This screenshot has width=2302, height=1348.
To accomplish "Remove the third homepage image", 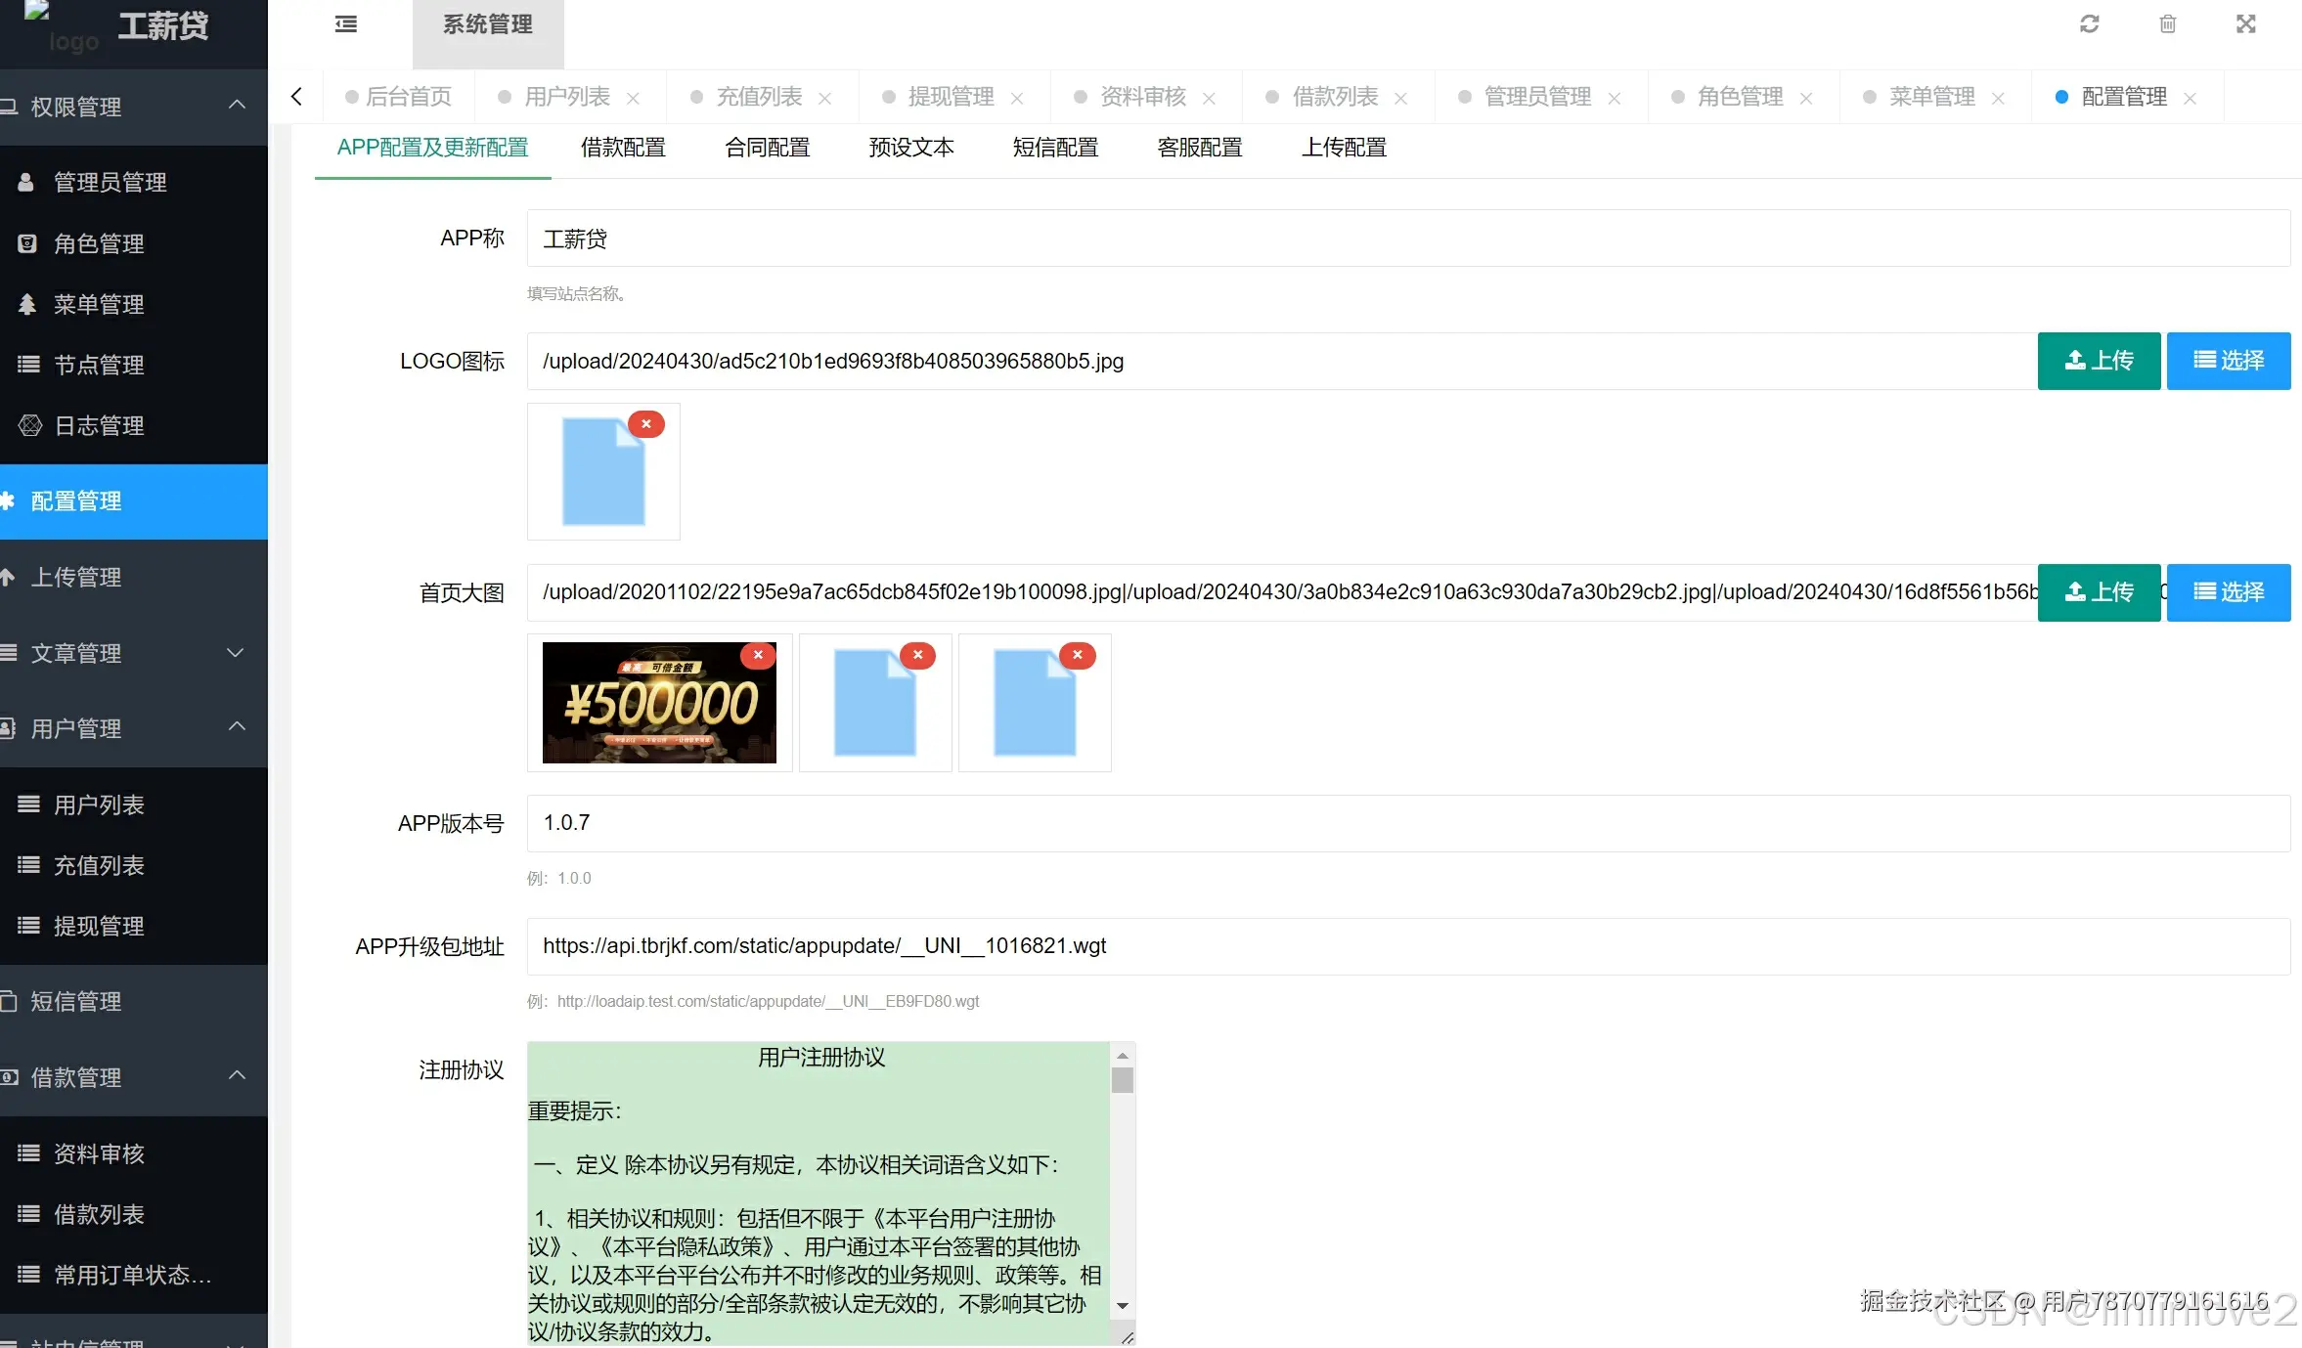I will pos(1078,655).
